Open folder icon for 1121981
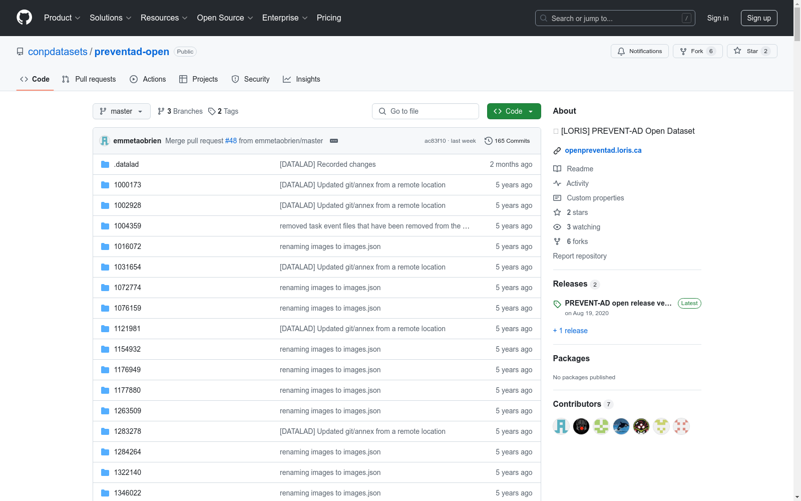The height and width of the screenshot is (501, 801). [x=105, y=329]
